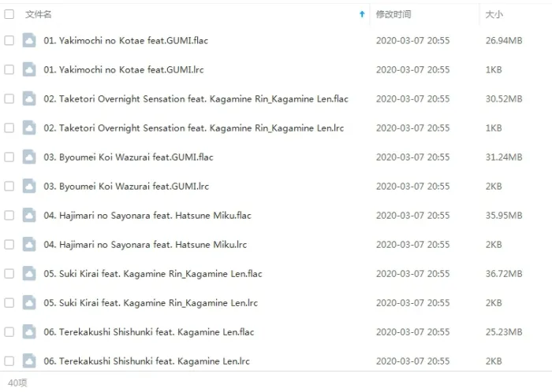Image resolution: width=552 pixels, height=392 pixels.
Task: Tick the checkbox for 03. Byoumei Koi Wazurai .flac
Action: click(x=9, y=157)
